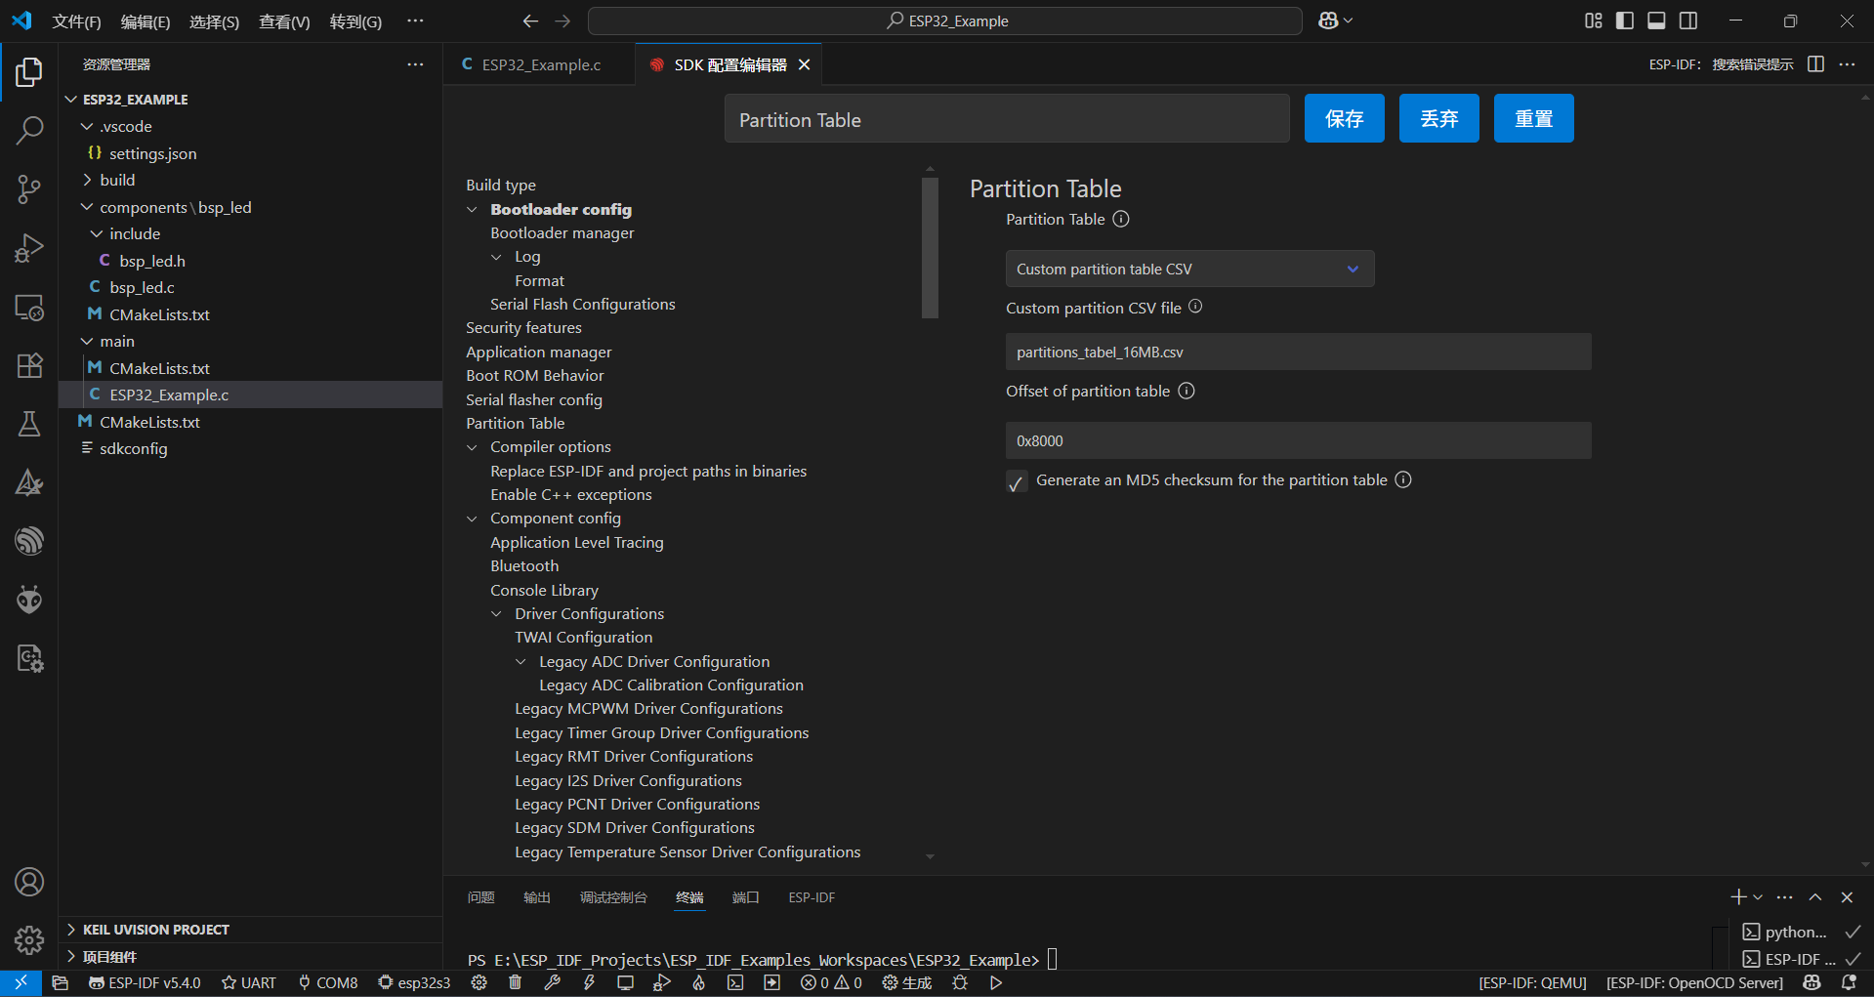Collapse the Log node under Bootloader config
Image resolution: width=1874 pixels, height=997 pixels.
point(497,257)
